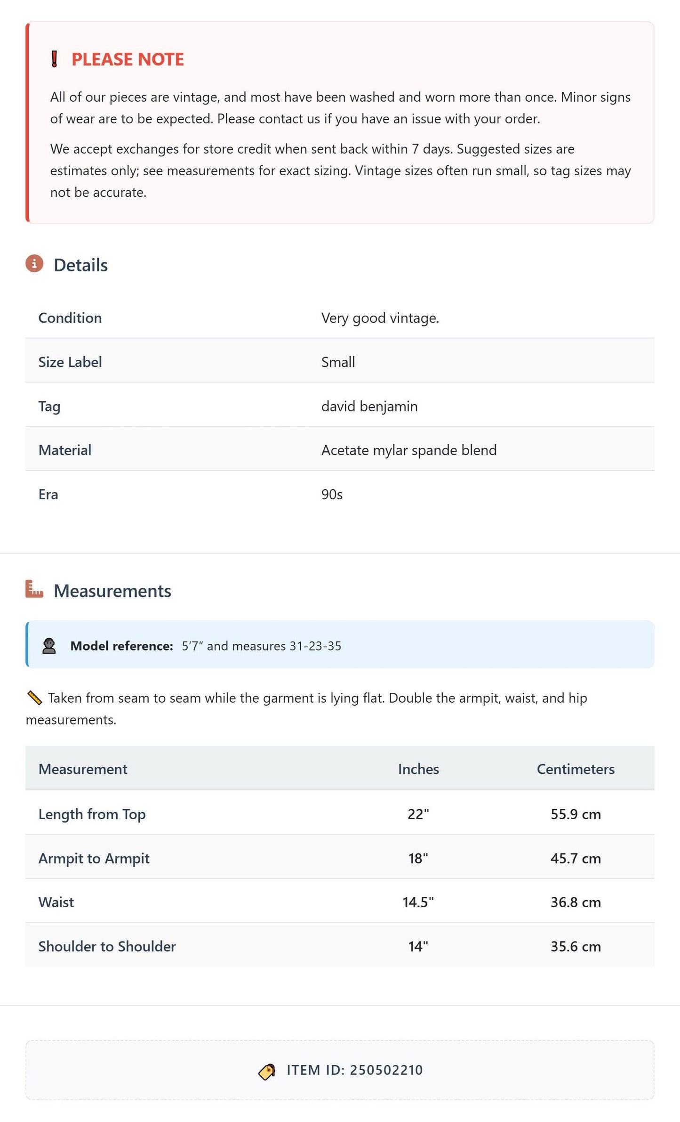Click the Shoulder to Shoulder 14" value
The image size is (680, 1122).
[418, 946]
